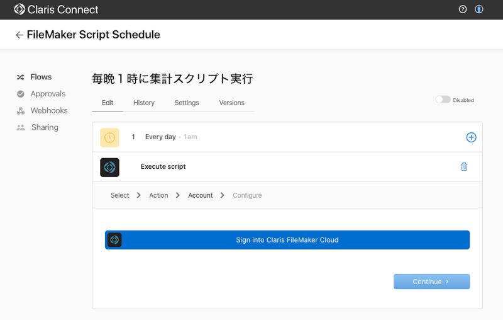503x320 pixels.
Task: Go to the Account breadcrumb step
Action: pos(200,195)
